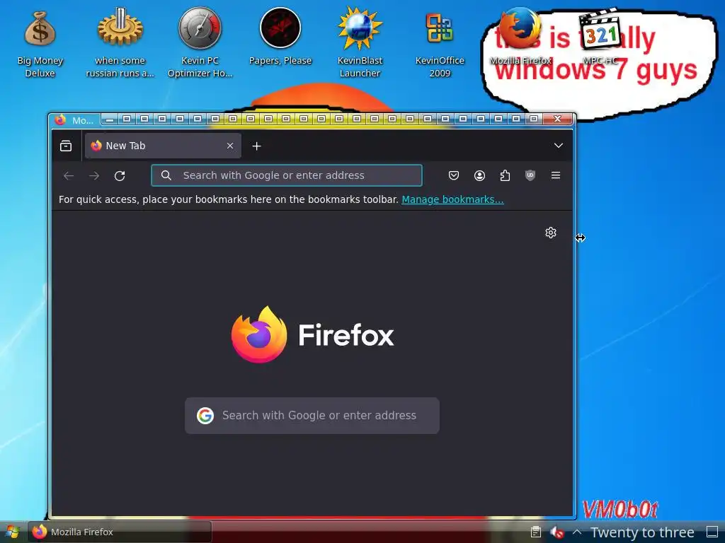Close the New Tab tab
Screen dimensions: 725x543
230,146
